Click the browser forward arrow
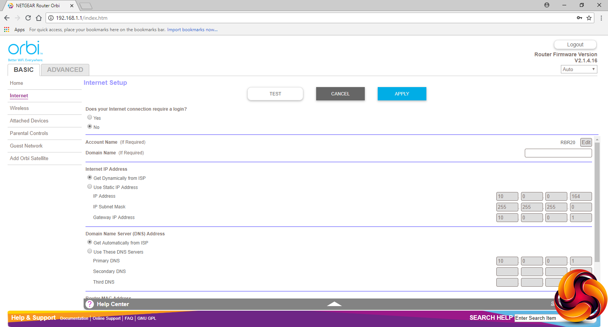This screenshot has width=608, height=327. click(x=17, y=18)
